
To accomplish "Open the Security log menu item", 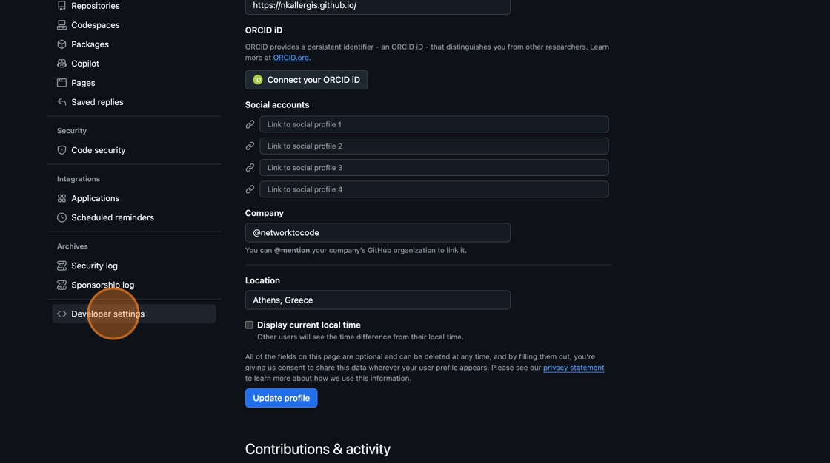I will (x=94, y=266).
